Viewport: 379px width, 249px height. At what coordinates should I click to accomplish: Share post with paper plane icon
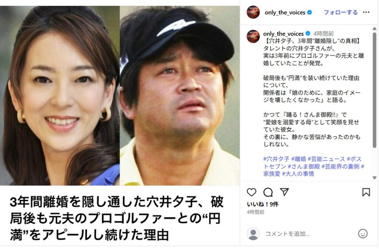click(284, 192)
